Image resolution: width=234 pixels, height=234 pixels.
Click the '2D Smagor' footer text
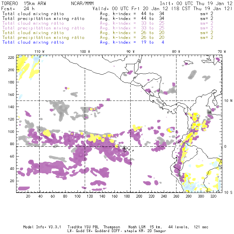157,231
